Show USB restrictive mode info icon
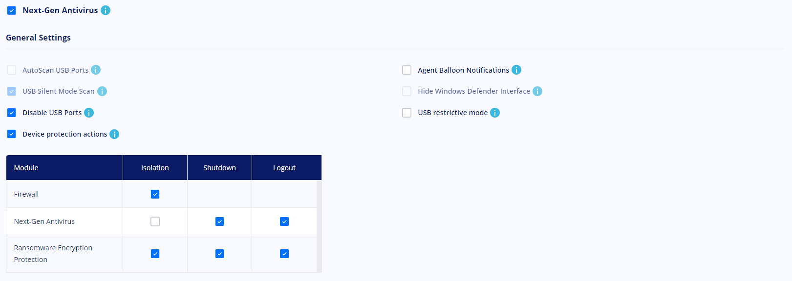792x281 pixels. pos(495,113)
